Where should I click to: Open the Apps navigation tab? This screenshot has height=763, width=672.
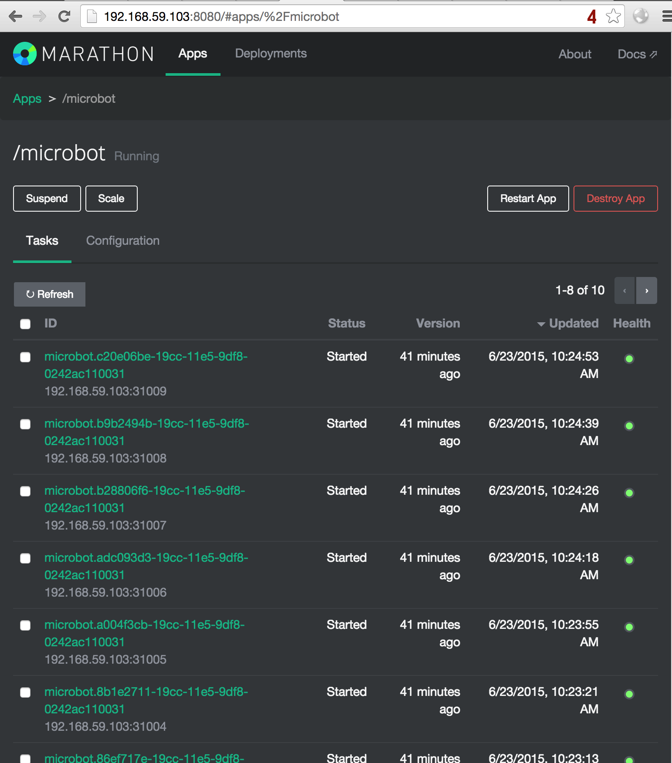pos(193,54)
